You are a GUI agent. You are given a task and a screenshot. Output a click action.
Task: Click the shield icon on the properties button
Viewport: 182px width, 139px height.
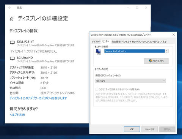[x=150, y=61]
